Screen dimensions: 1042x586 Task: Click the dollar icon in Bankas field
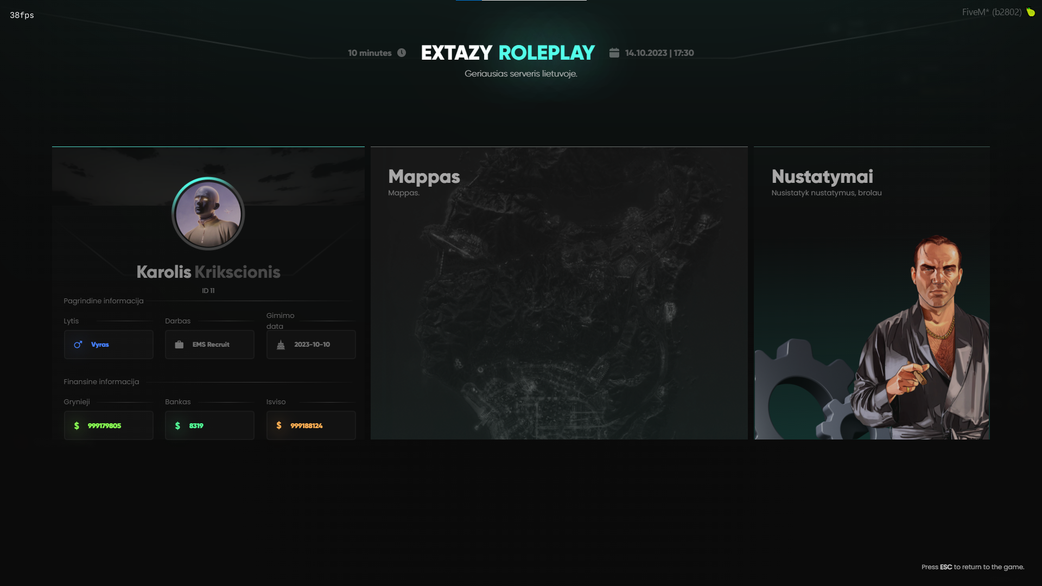click(177, 426)
